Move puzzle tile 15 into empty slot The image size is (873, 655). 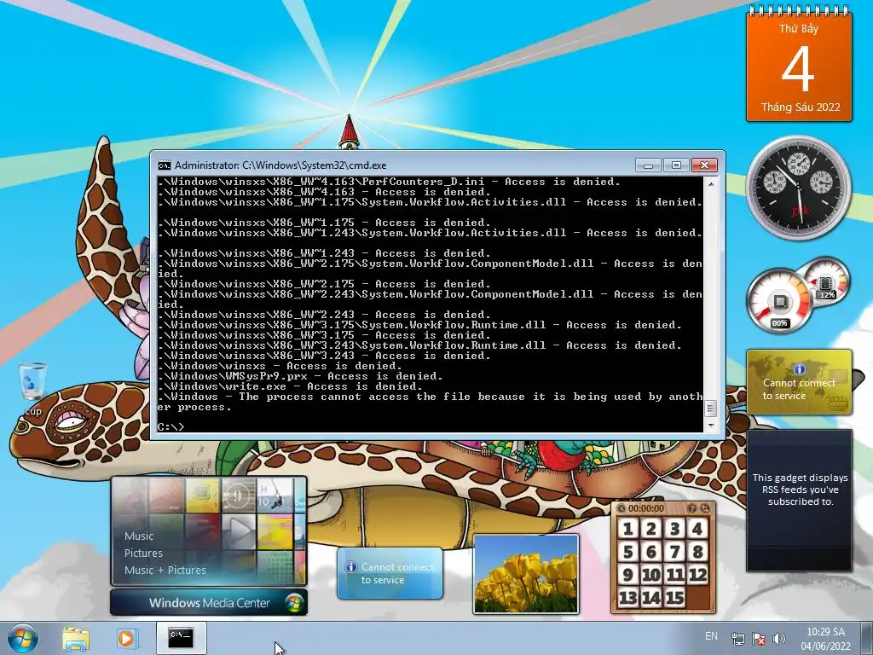point(674,598)
